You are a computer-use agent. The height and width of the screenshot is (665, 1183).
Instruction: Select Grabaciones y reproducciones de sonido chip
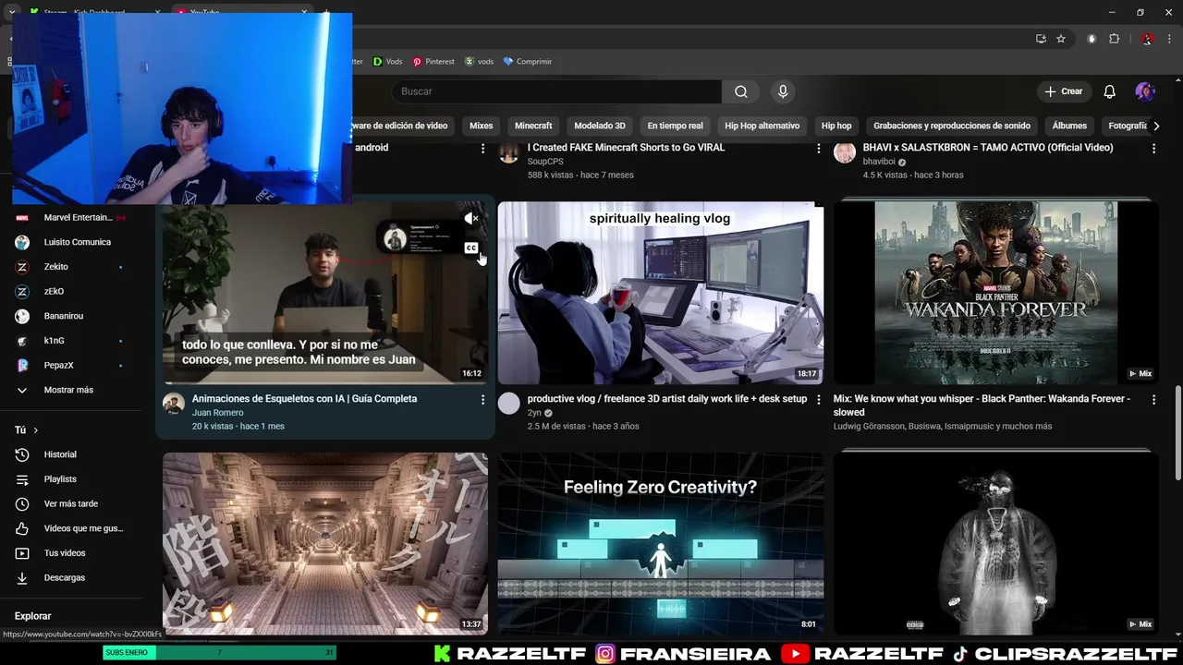point(952,126)
